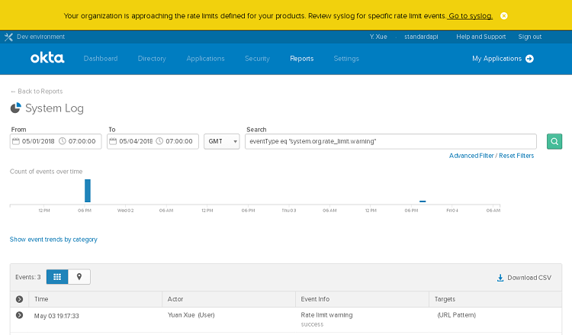This screenshot has height=335, width=572.
Task: Click the eventType search query field
Action: pyautogui.click(x=390, y=141)
